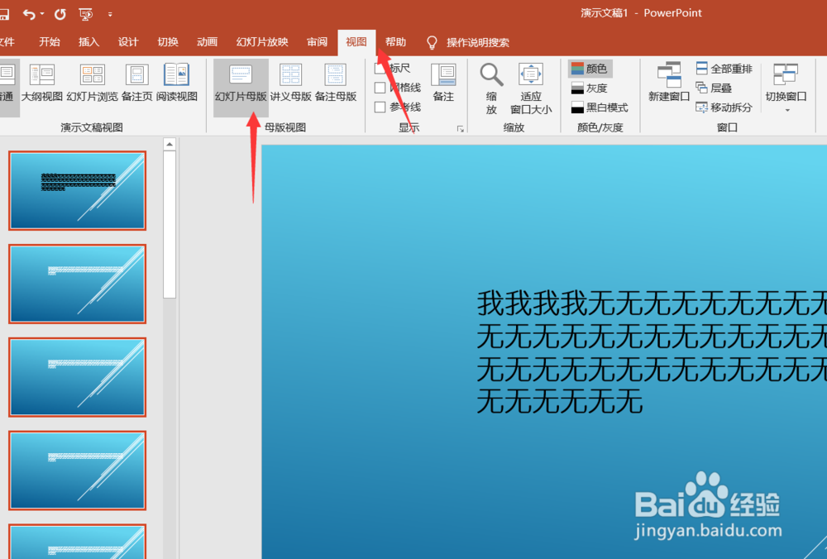Switch to Outline View (大纲视图)
Viewport: 827px width, 559px height.
(x=42, y=82)
